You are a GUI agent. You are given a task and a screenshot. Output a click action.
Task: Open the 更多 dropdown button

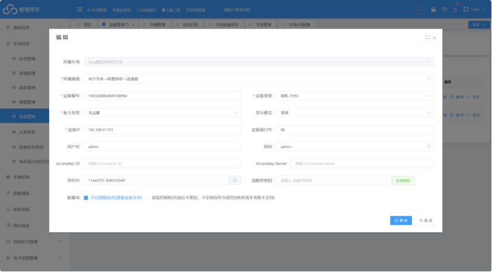[x=479, y=24]
